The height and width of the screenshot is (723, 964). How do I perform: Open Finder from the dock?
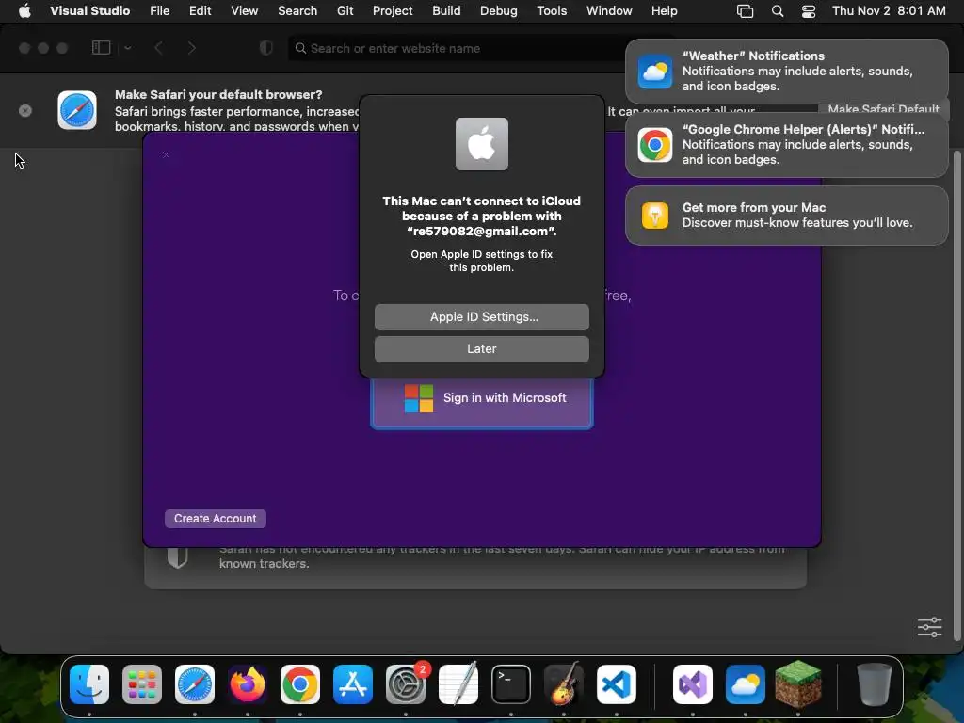click(x=89, y=683)
